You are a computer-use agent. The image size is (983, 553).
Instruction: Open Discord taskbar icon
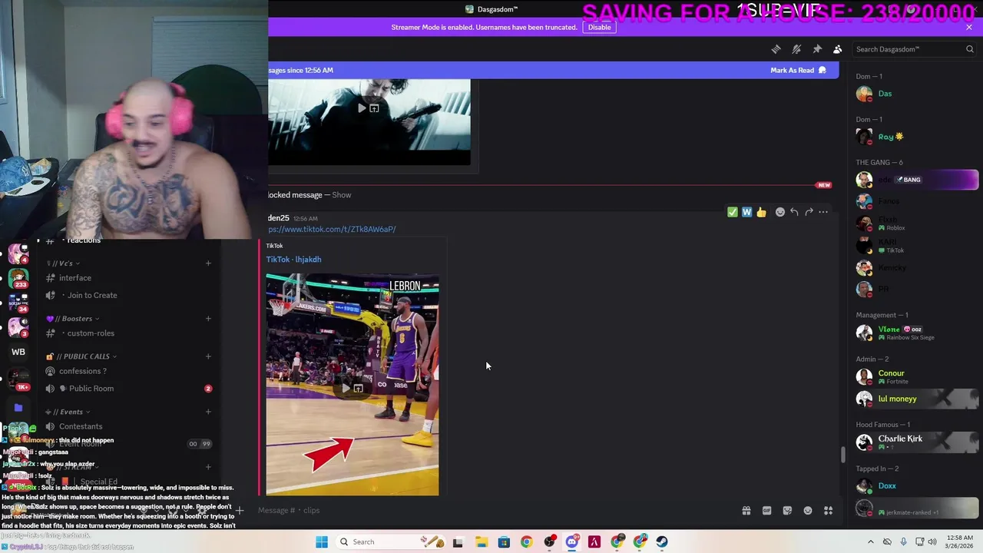click(x=572, y=542)
